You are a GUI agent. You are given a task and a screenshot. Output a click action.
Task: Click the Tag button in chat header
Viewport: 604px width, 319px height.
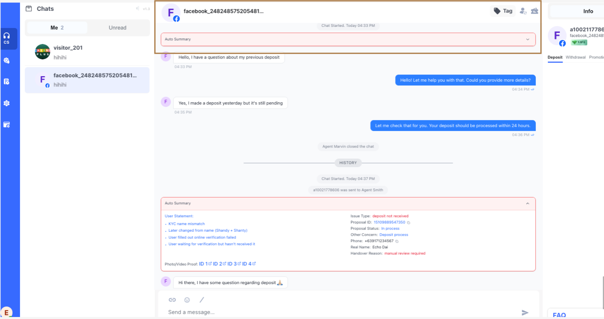coord(503,11)
